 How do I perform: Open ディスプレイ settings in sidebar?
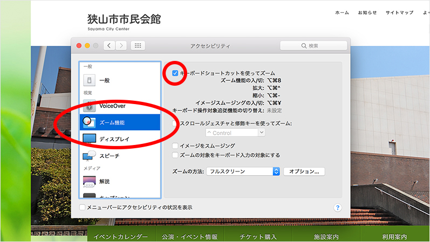pyautogui.click(x=113, y=139)
